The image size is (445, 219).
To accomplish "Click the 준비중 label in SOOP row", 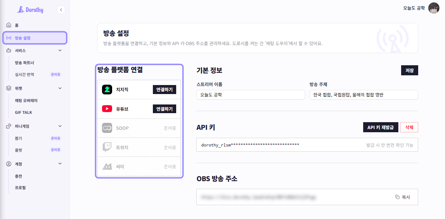I will click(170, 128).
